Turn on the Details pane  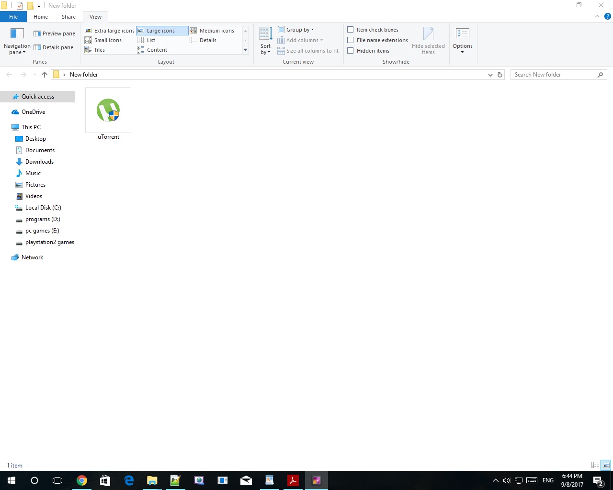point(53,47)
